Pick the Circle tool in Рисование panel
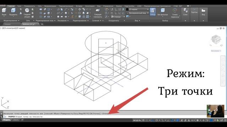This screenshot has width=227, height=127. click(x=66, y=13)
